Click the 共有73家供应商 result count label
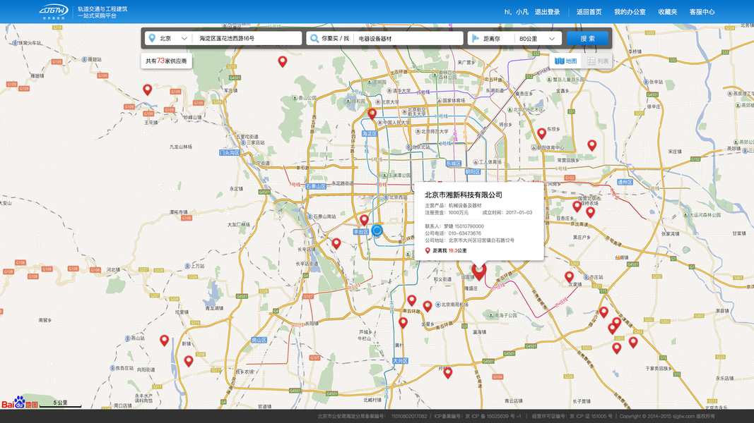The image size is (754, 423). pos(166,61)
